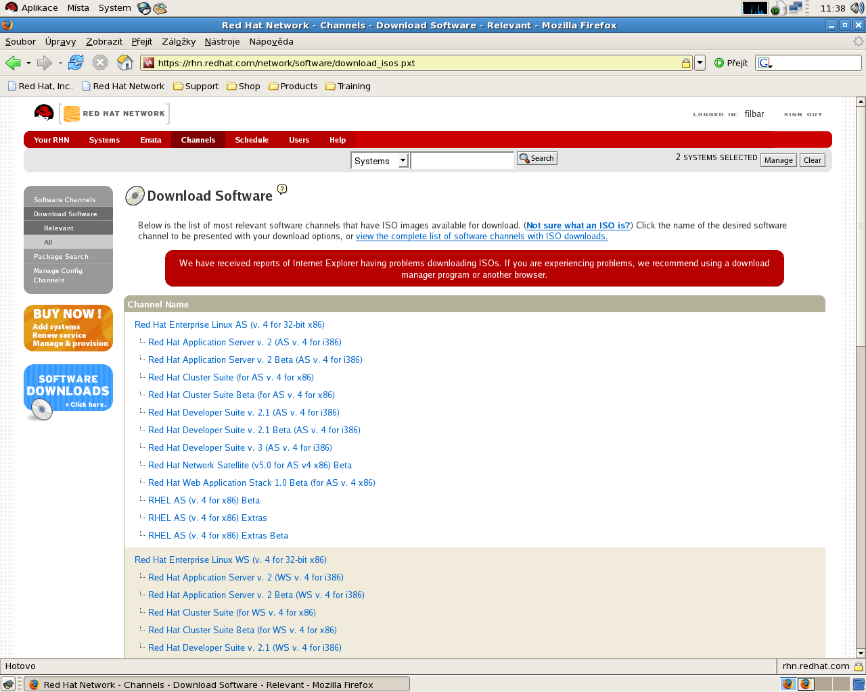866x692 pixels.
Task: Click into the system search text field
Action: pyautogui.click(x=463, y=161)
